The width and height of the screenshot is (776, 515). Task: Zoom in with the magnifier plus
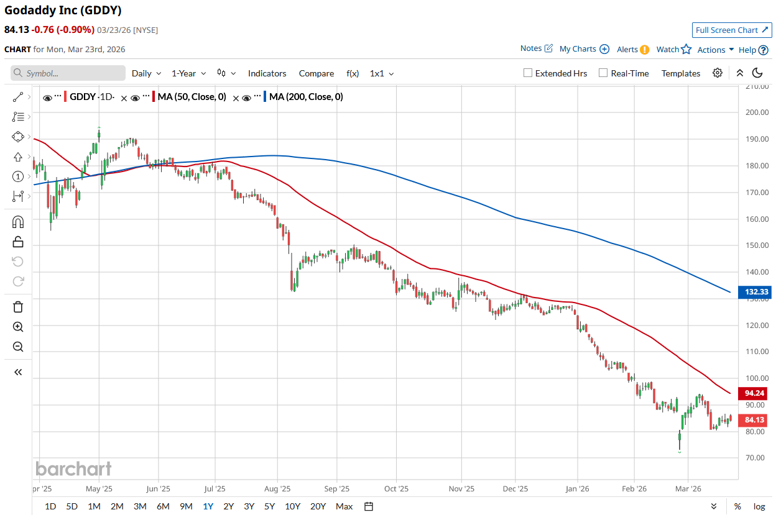[x=17, y=327]
